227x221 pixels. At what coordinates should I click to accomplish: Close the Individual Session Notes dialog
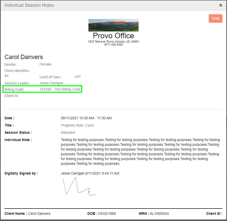tap(220, 5)
